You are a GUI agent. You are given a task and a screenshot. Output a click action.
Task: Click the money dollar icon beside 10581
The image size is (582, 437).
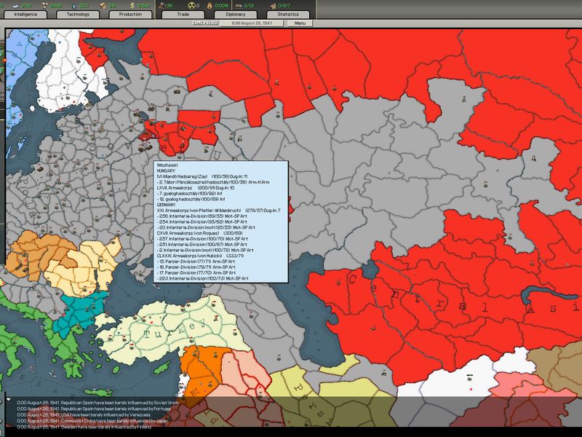pyautogui.click(x=132, y=6)
